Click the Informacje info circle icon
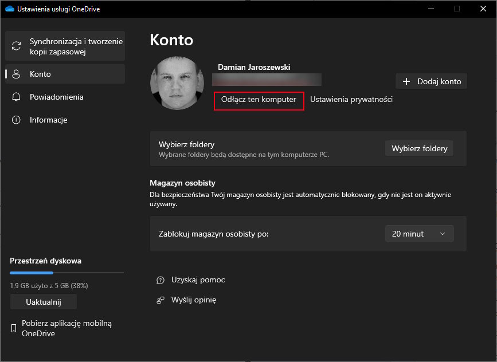 [17, 120]
